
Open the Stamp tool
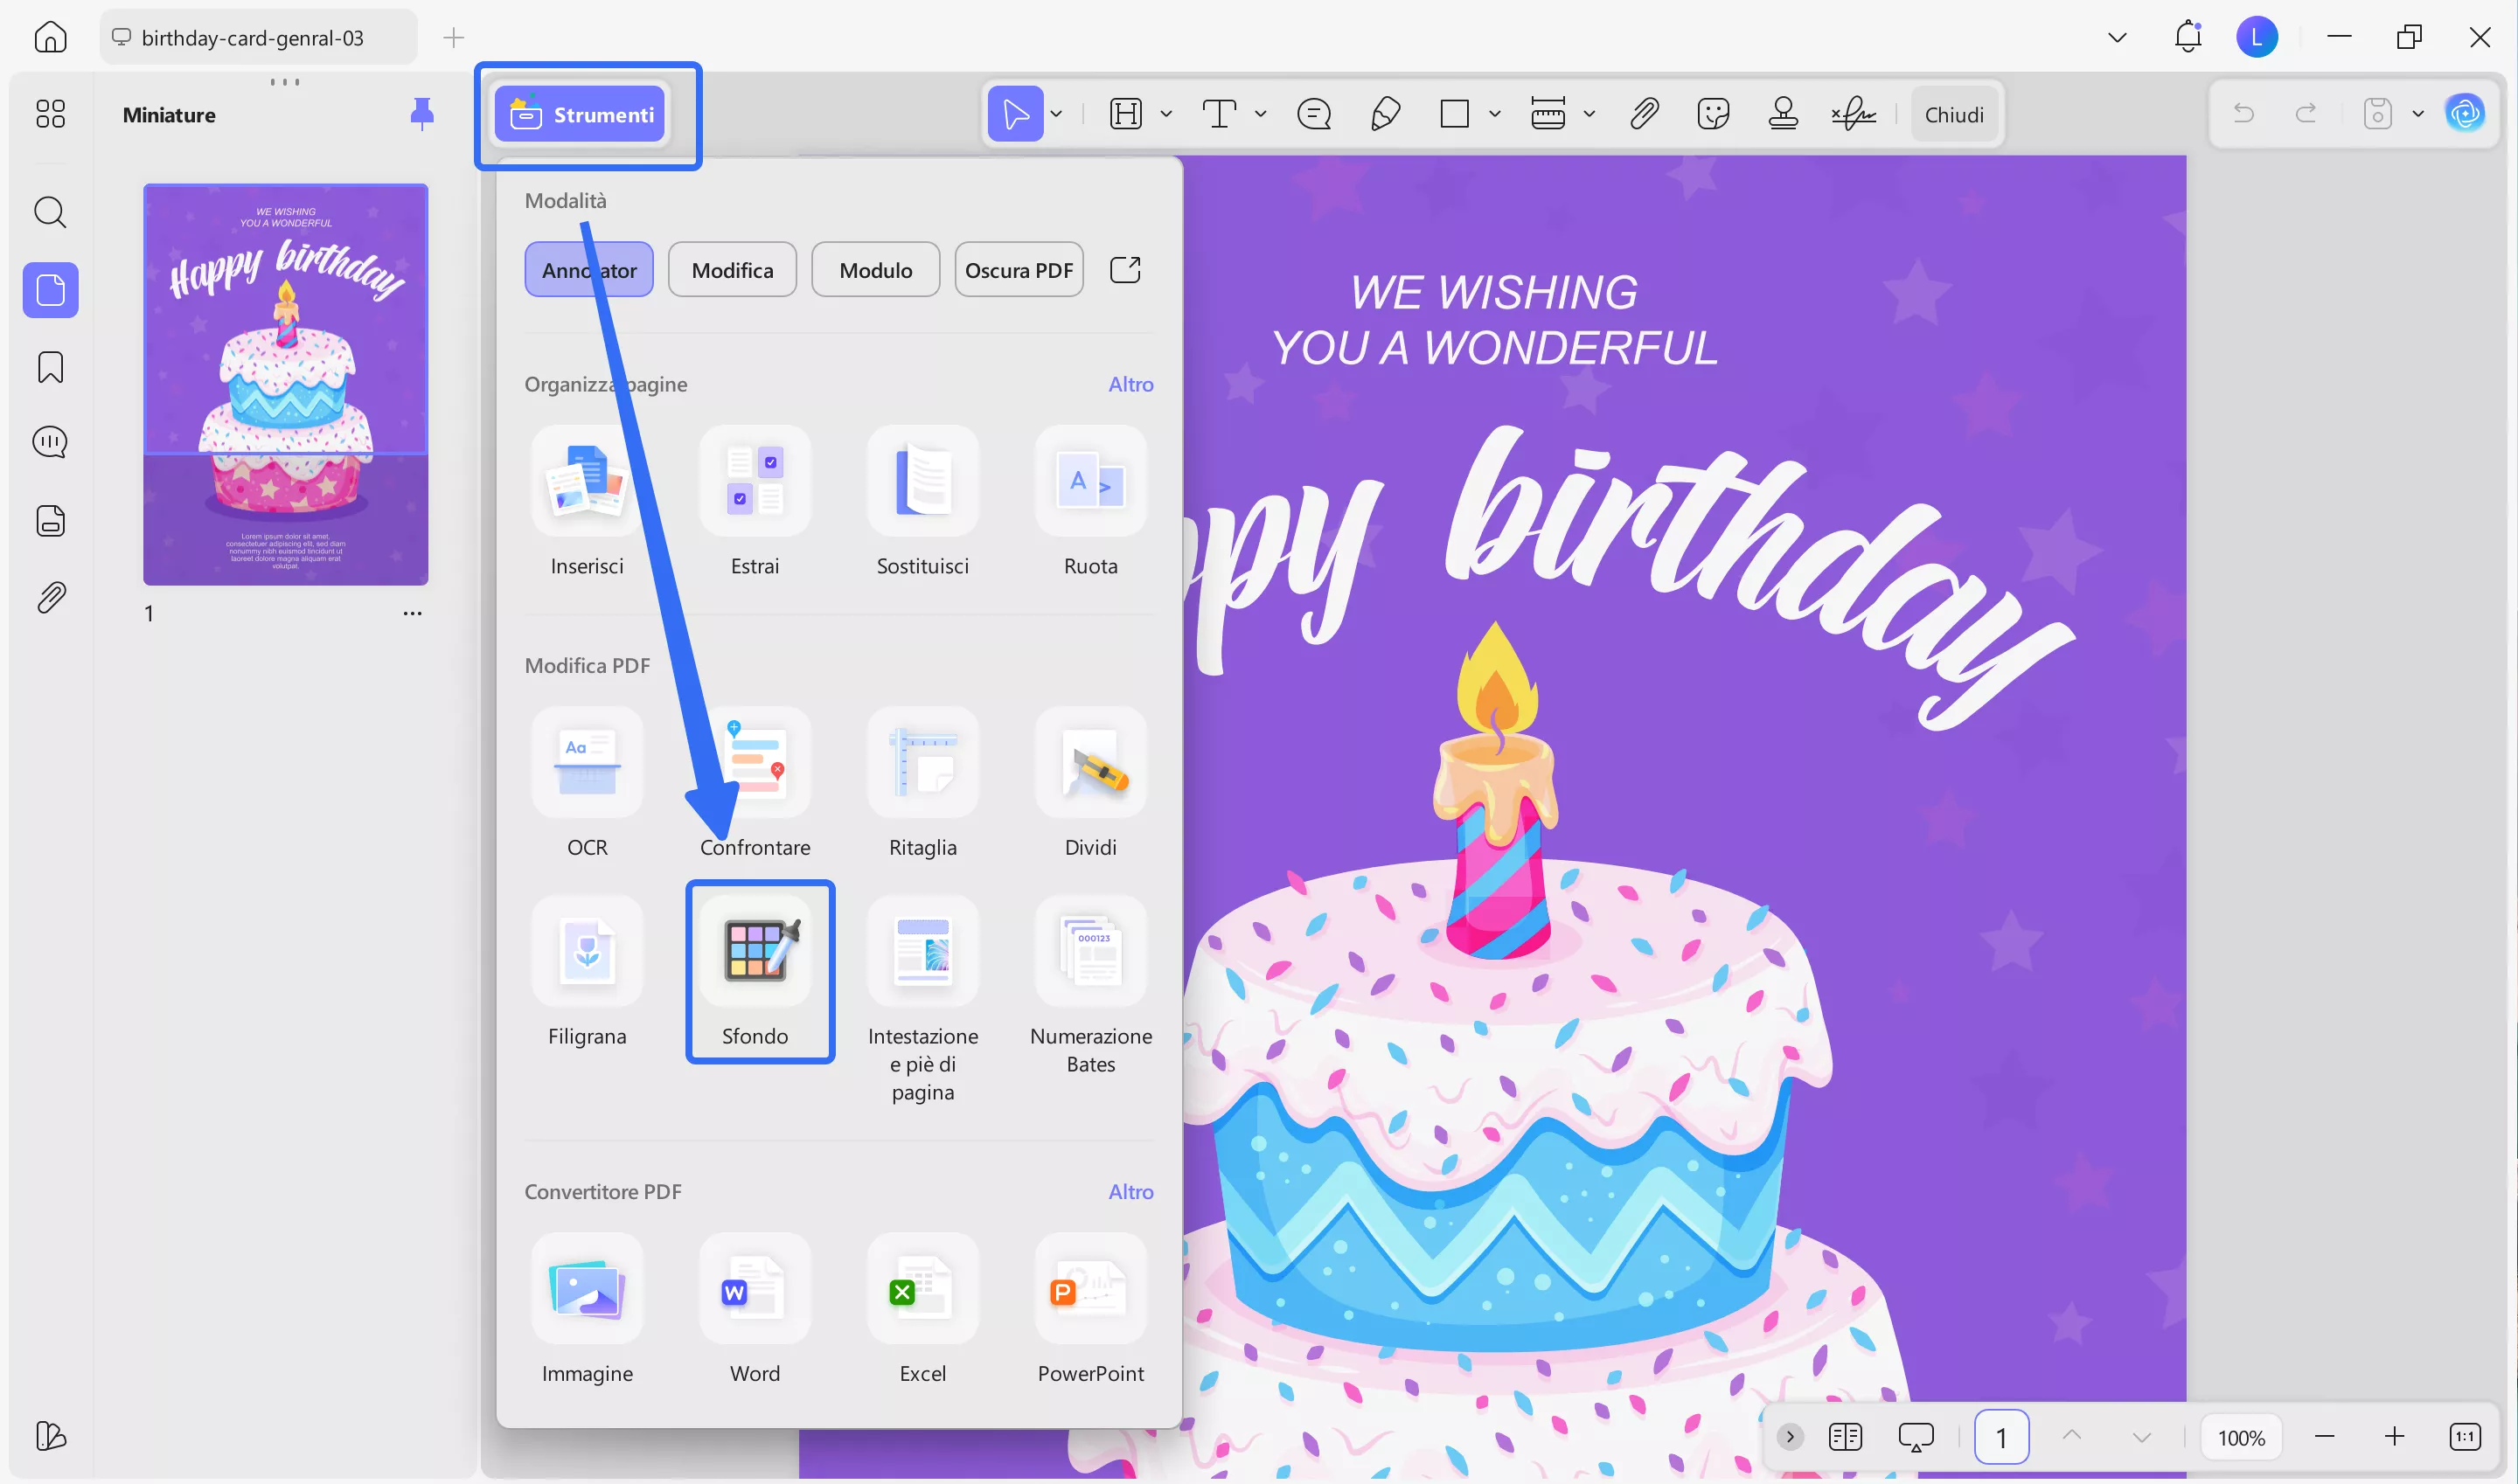click(x=1784, y=113)
